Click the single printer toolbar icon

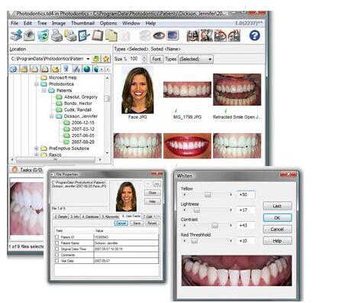tap(56, 35)
